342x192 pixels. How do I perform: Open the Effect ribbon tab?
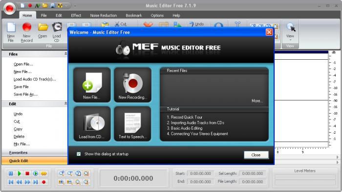pos(76,16)
